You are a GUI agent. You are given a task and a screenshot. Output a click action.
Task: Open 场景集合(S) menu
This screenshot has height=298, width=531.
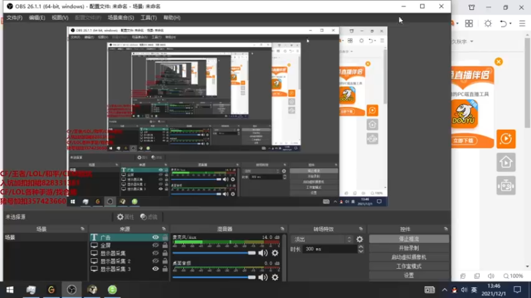coord(121,18)
